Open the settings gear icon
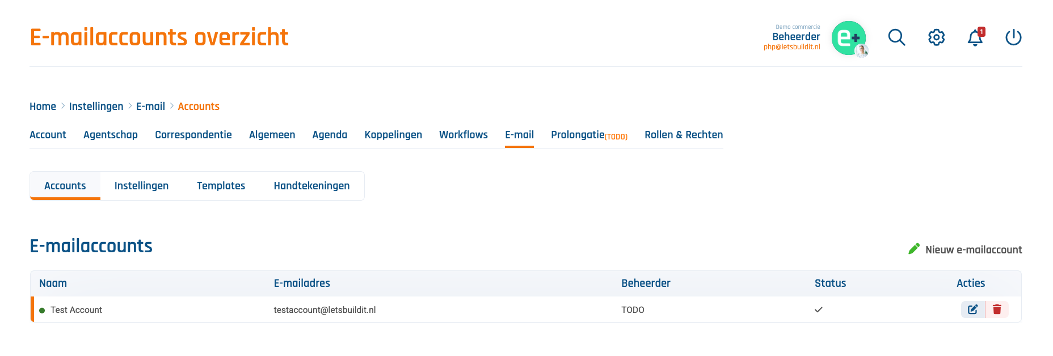The height and width of the screenshot is (356, 1053). pos(936,37)
